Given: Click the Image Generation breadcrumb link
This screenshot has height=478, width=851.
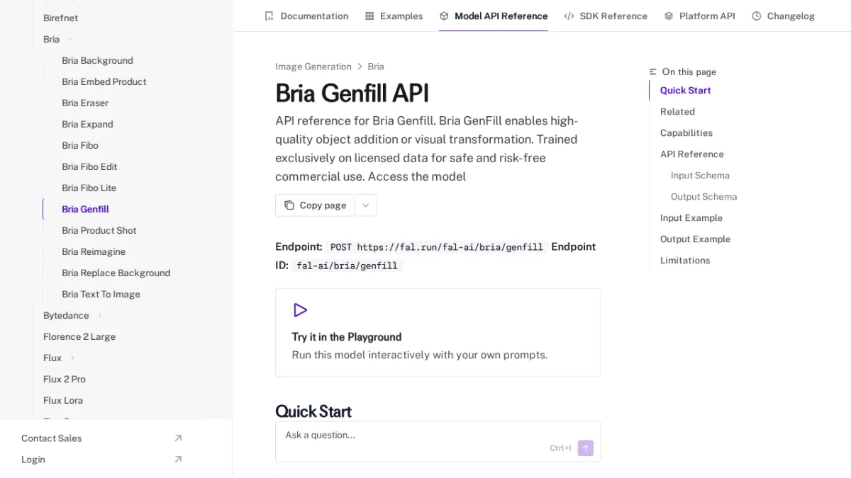Looking at the screenshot, I should click(313, 67).
